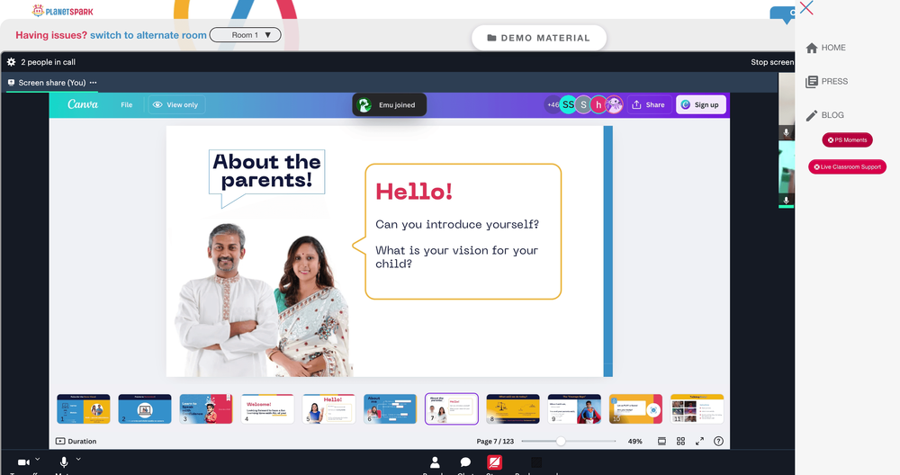This screenshot has height=475, width=900.
Task: Open Screen share (You) more options dots
Action: (x=93, y=83)
